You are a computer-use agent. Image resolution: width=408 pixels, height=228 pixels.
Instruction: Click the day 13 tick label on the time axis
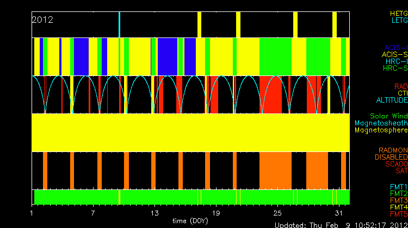155,212
